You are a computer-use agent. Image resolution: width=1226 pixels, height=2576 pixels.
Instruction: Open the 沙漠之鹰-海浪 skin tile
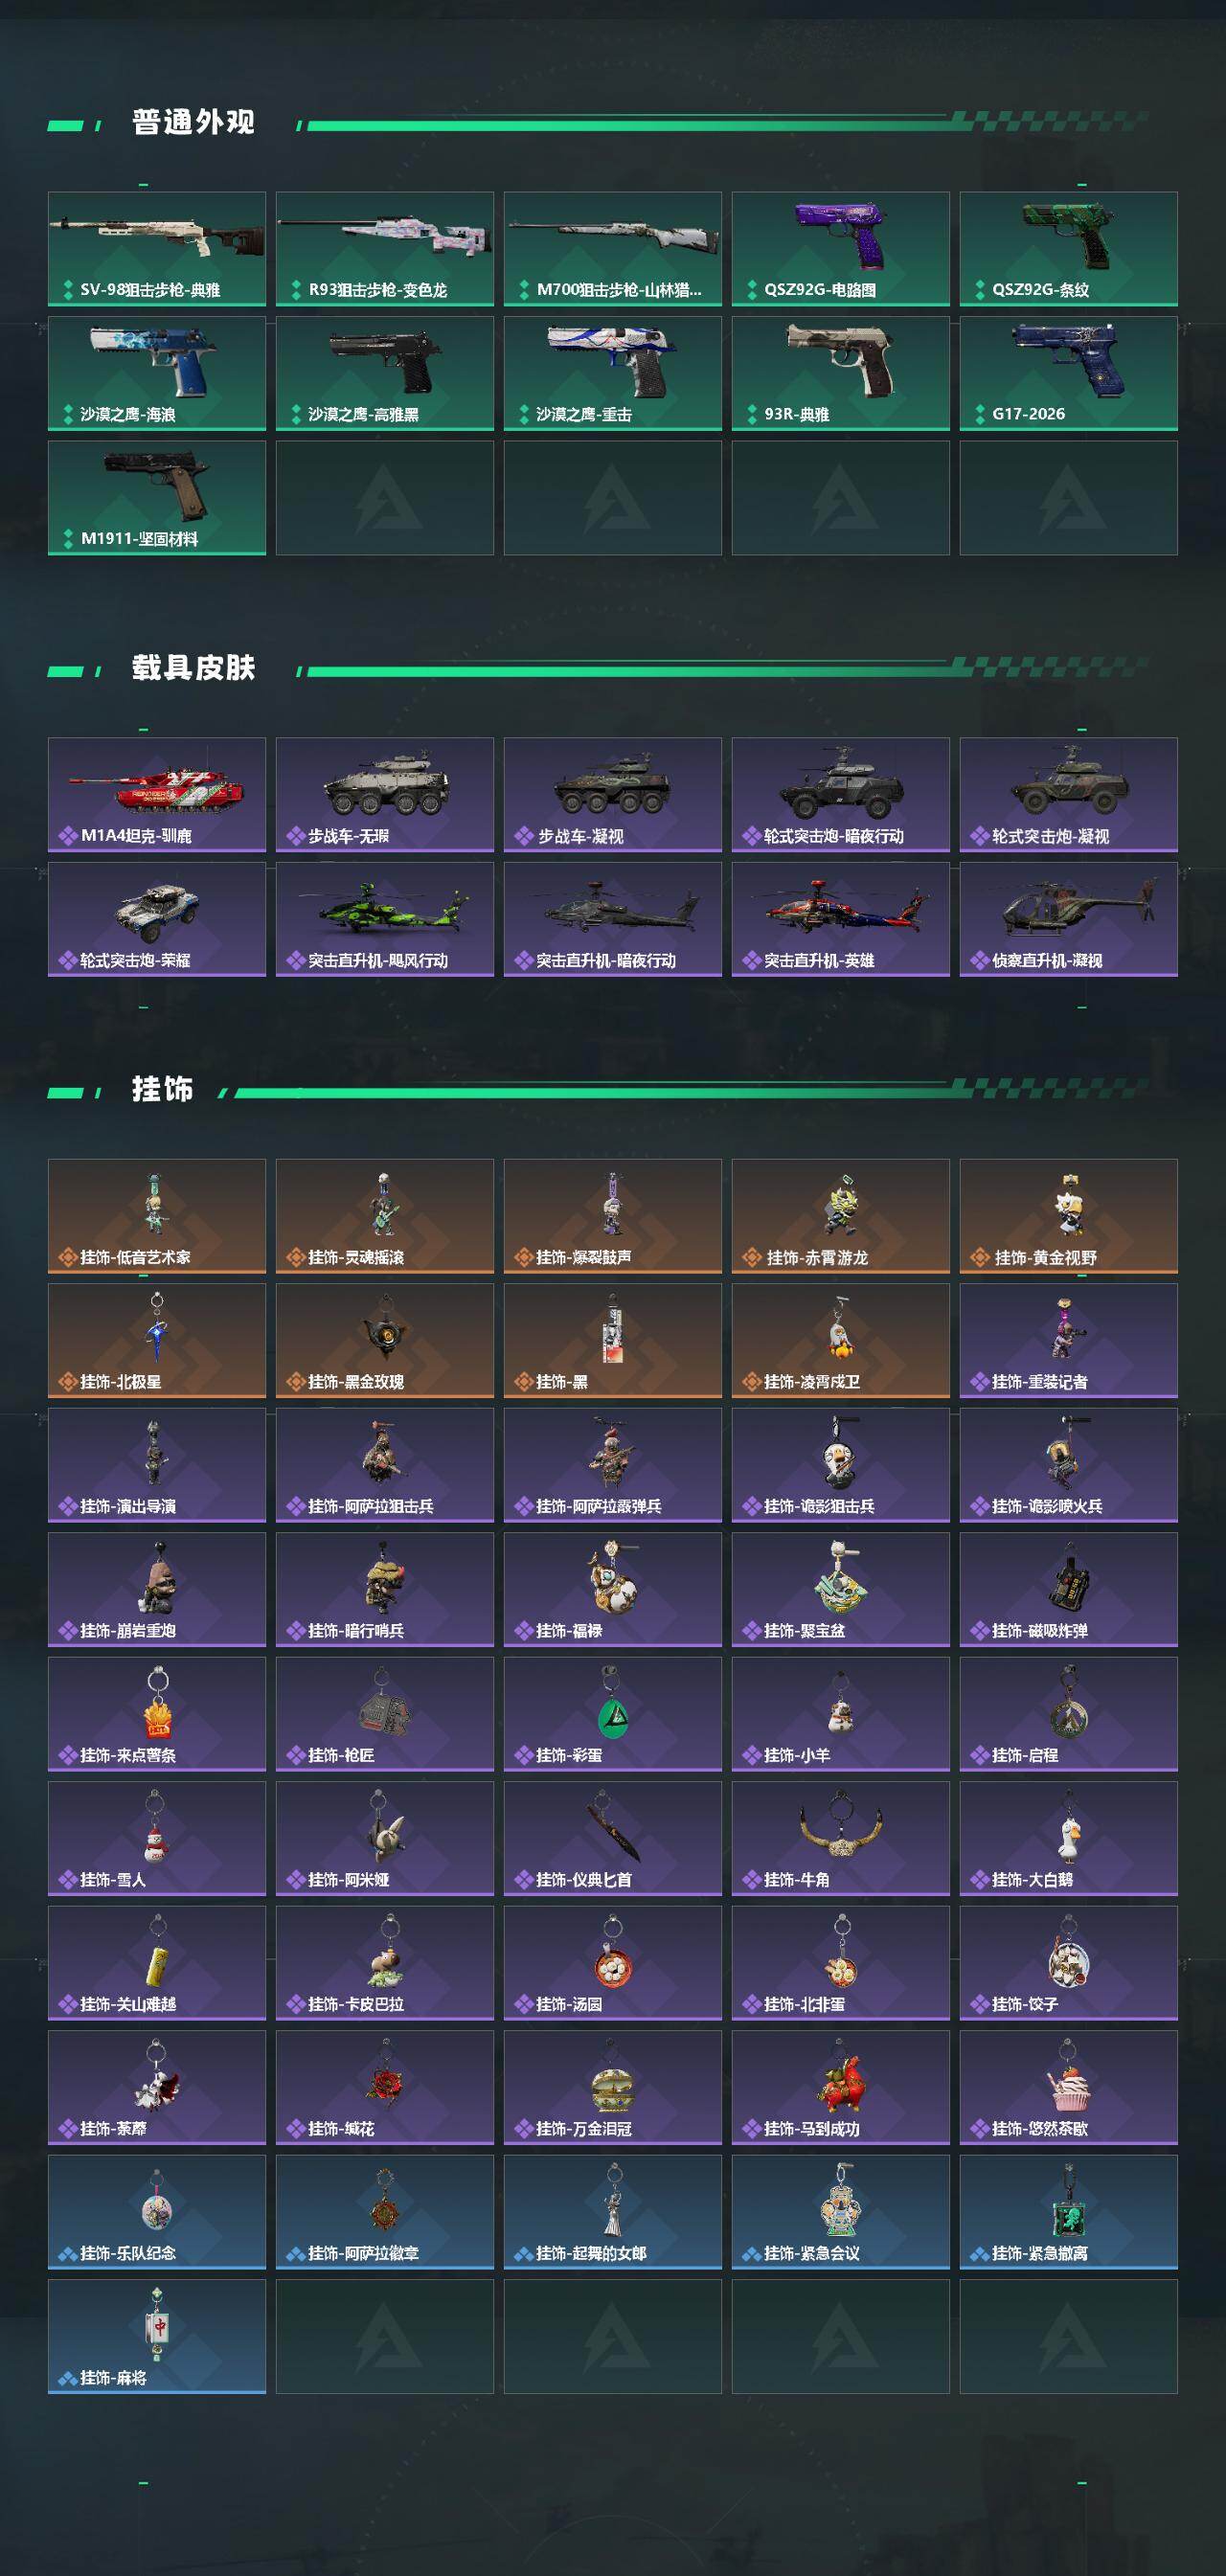(x=157, y=373)
